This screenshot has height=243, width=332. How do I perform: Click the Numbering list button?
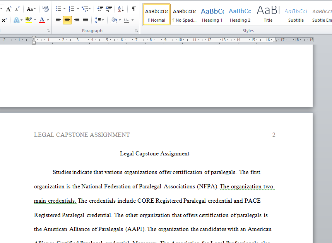(72, 9)
